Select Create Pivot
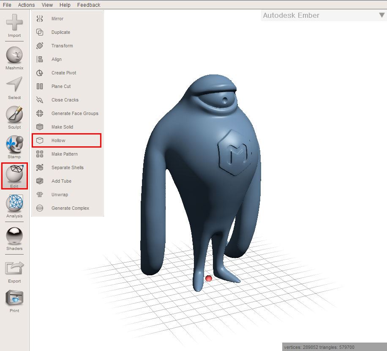387x351 pixels. click(x=67, y=73)
